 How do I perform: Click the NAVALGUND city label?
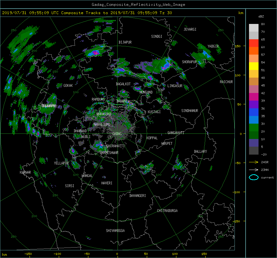pos(102,125)
